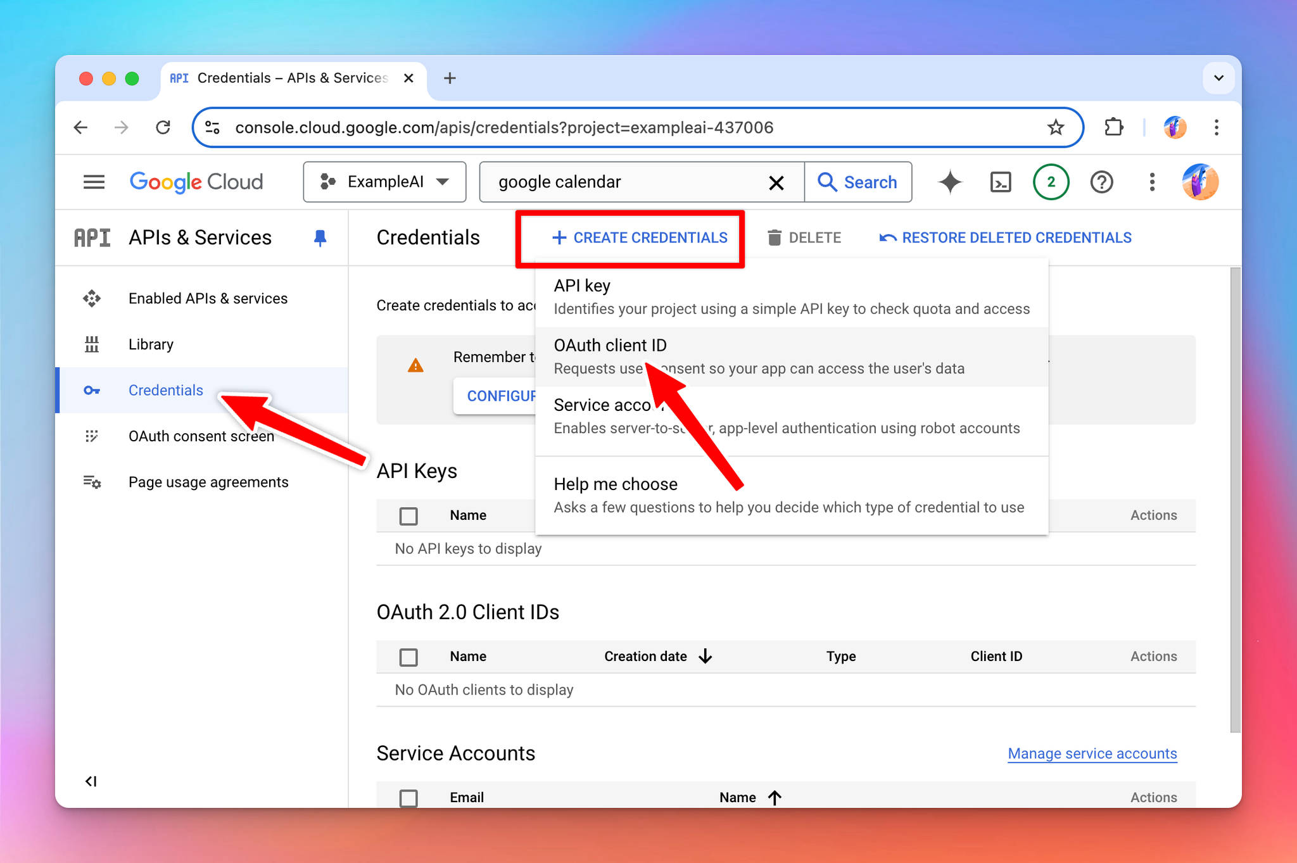
Task: Check the Service Accounts Email checkbox
Action: (x=408, y=798)
